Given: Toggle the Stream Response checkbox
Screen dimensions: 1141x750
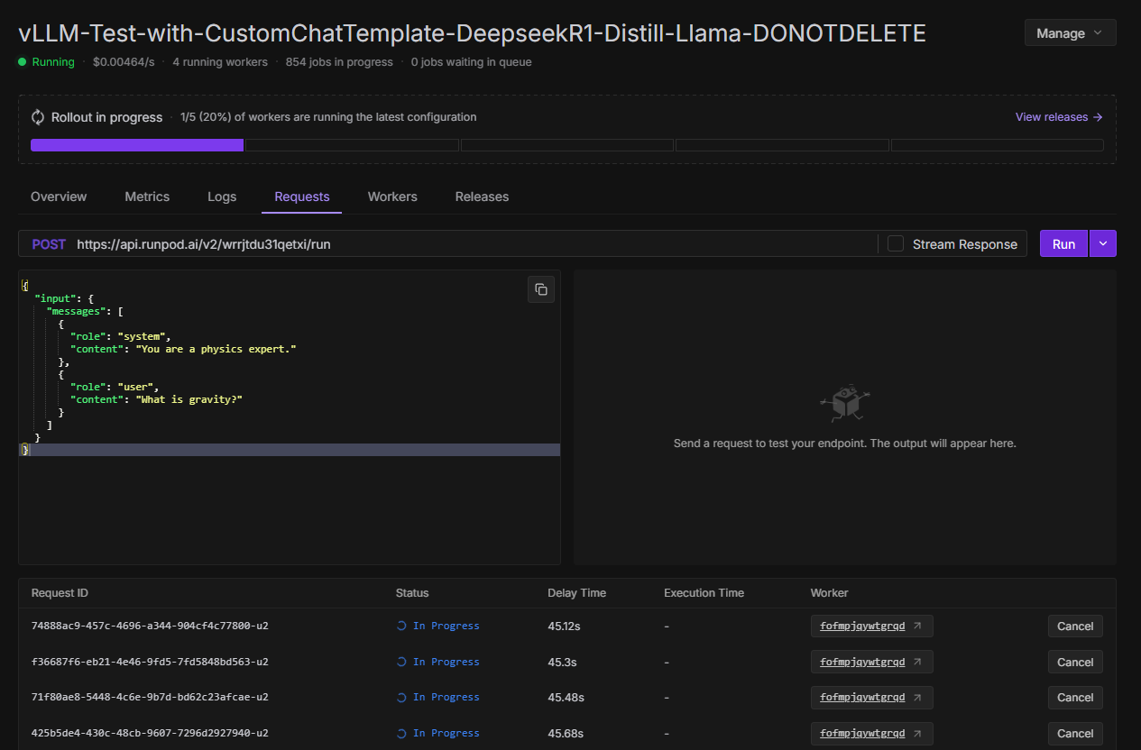Looking at the screenshot, I should [896, 243].
